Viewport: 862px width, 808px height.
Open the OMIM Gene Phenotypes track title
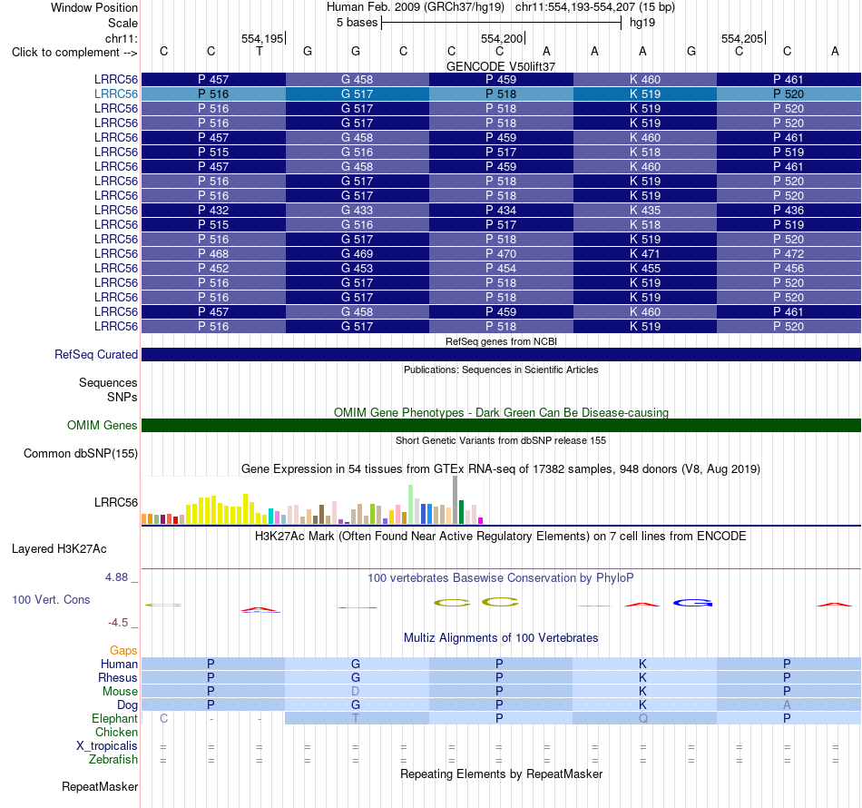coord(501,412)
